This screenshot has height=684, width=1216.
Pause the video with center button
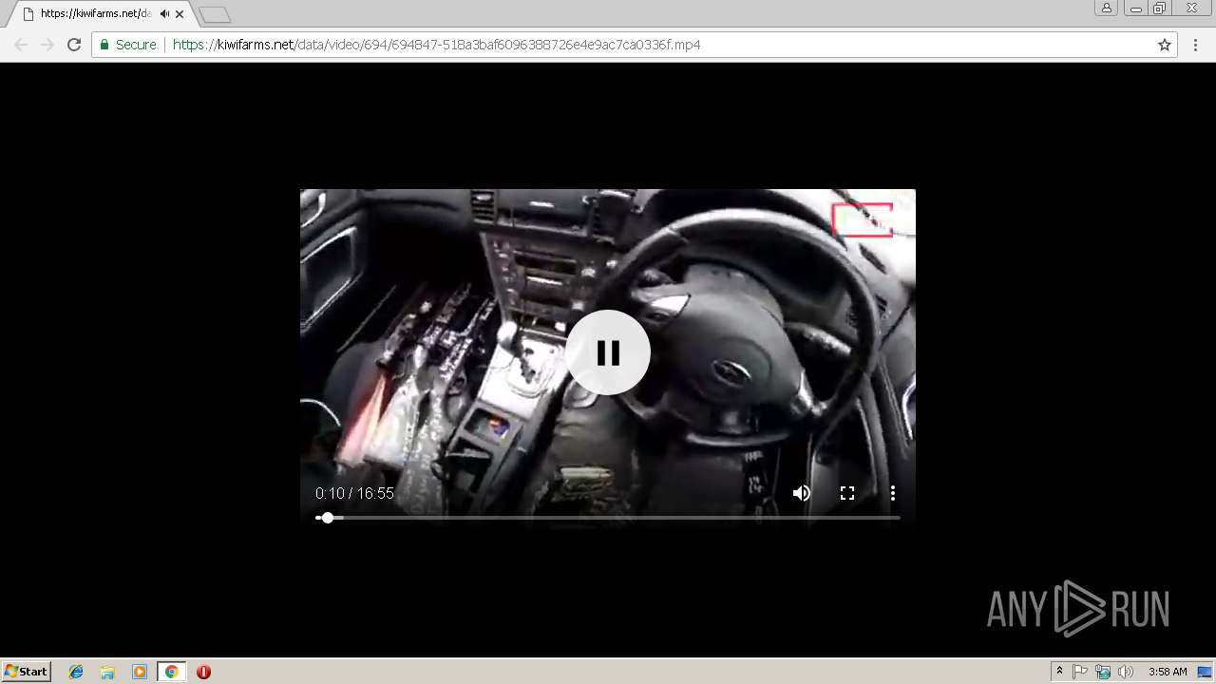pyautogui.click(x=608, y=352)
